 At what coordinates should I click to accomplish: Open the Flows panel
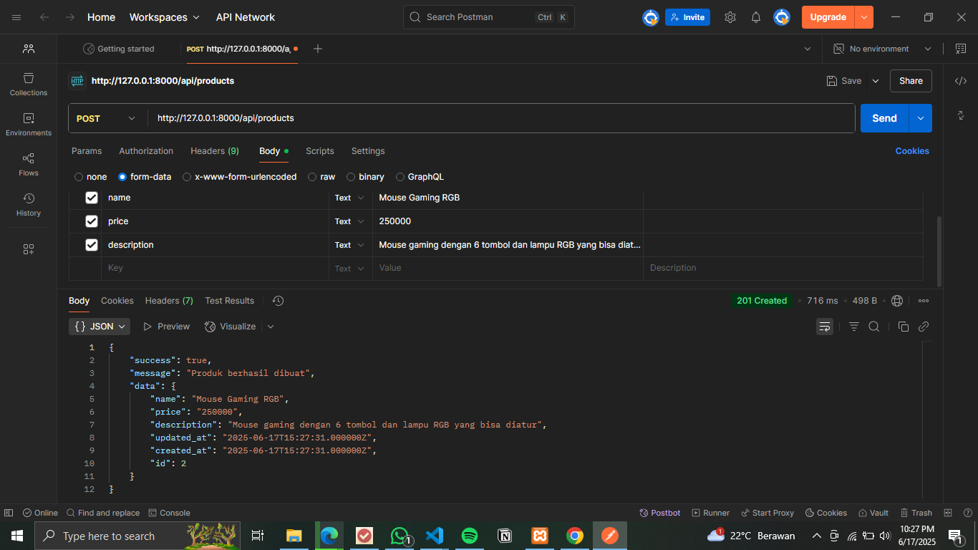[x=28, y=163]
